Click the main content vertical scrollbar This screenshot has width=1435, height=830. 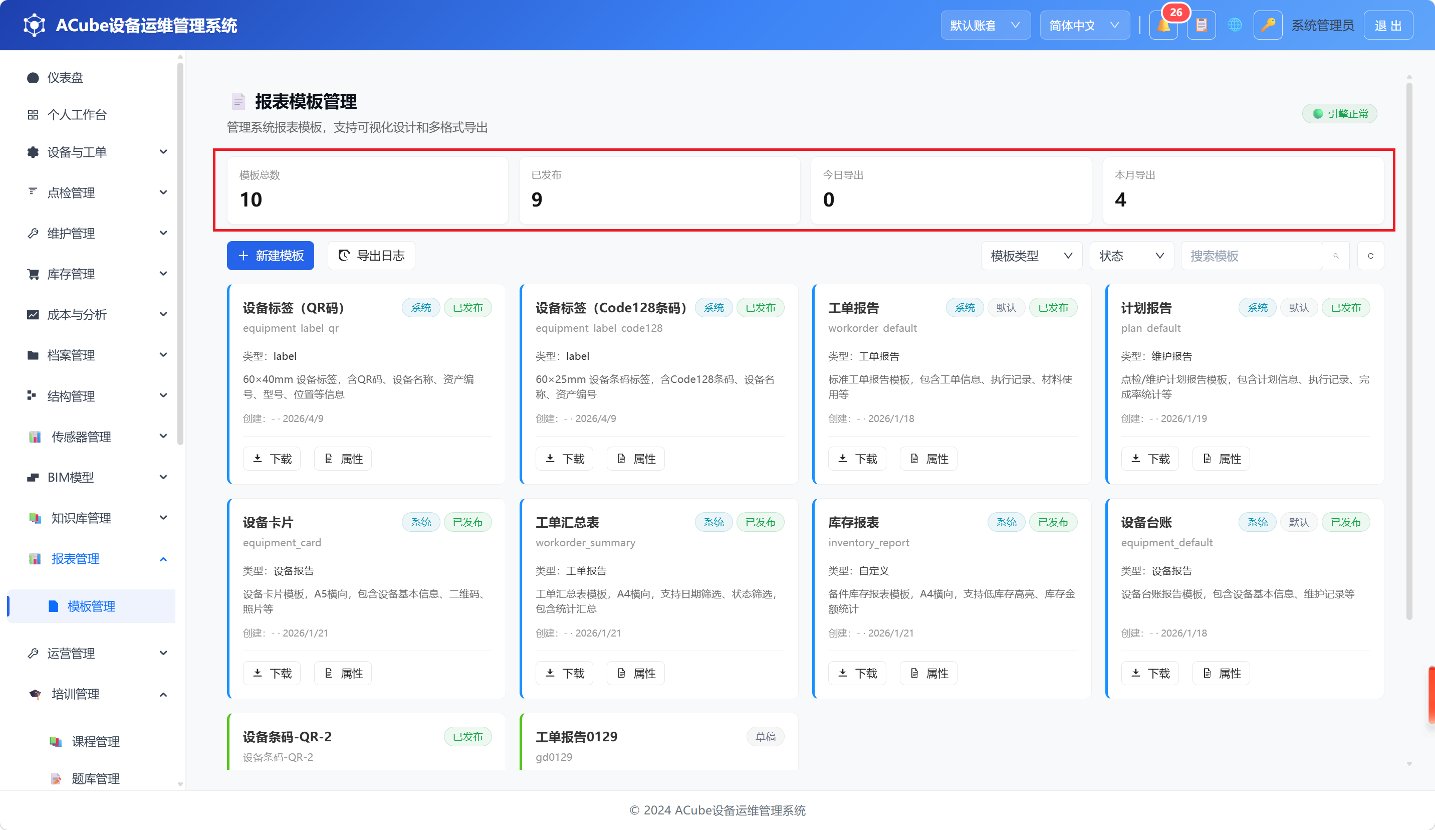(x=1409, y=351)
